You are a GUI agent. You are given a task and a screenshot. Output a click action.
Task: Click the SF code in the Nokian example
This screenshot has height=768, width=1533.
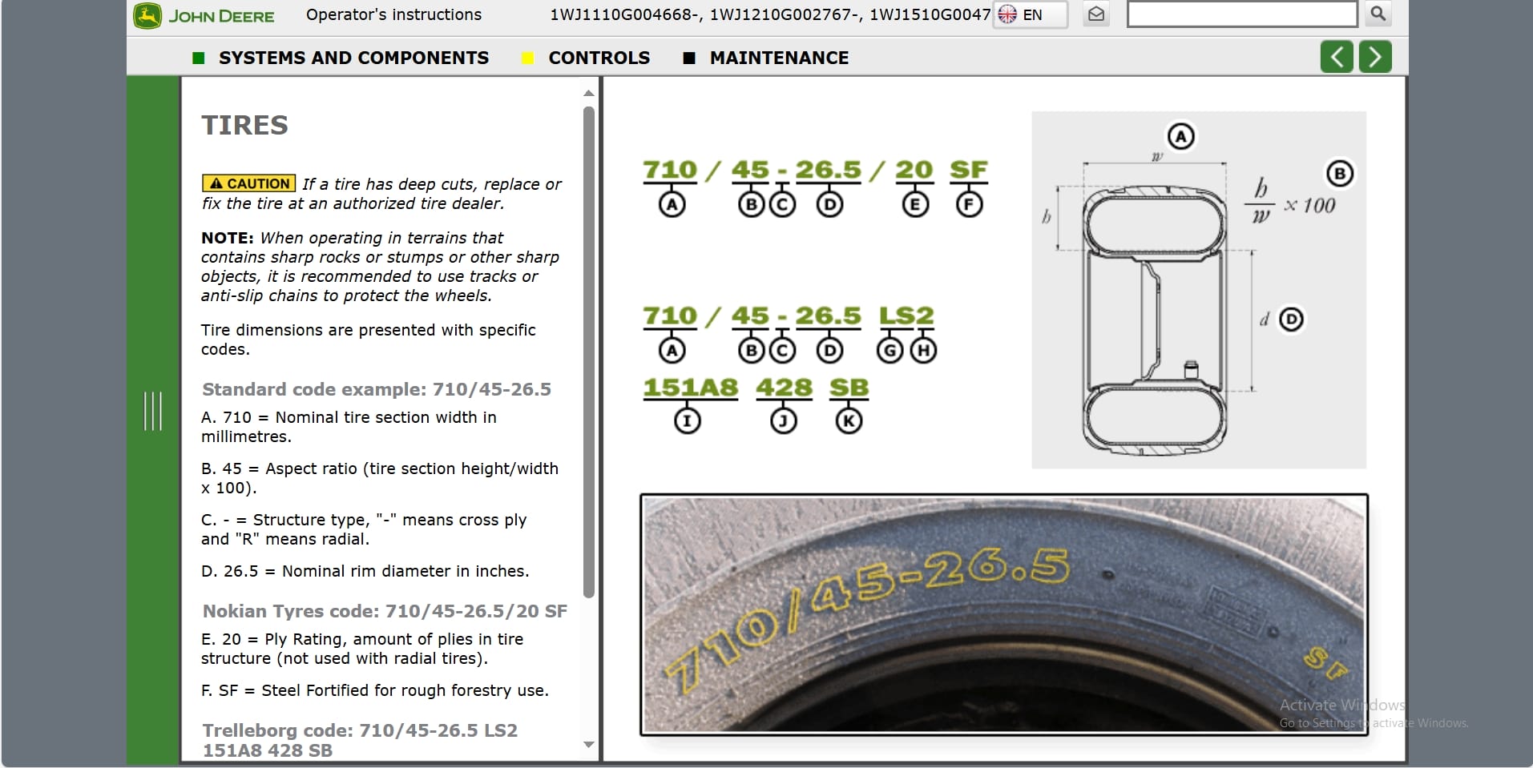tap(969, 170)
